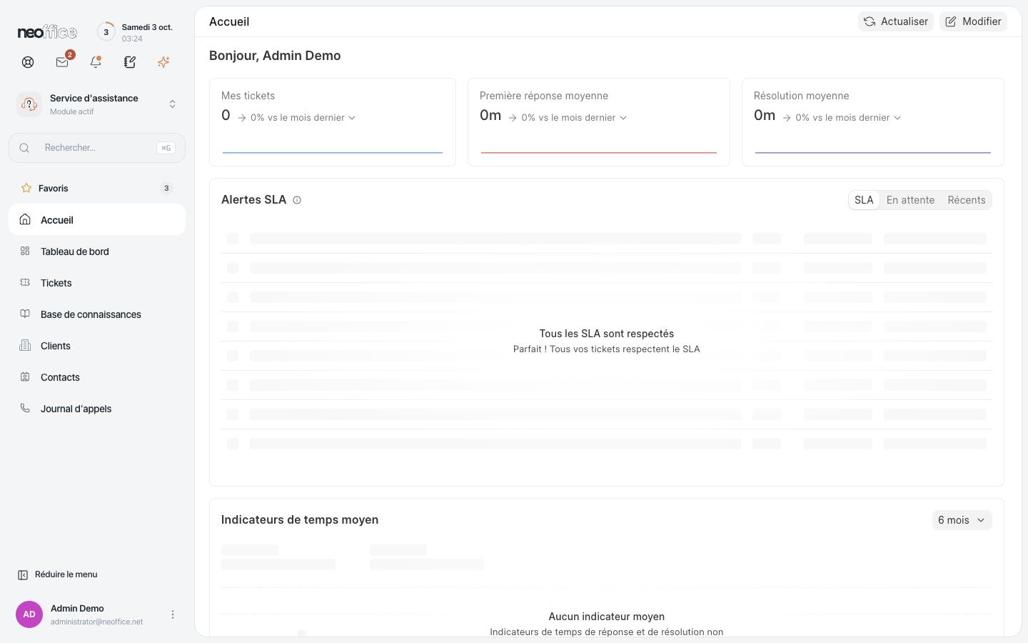The height and width of the screenshot is (643, 1028).
Task: Click the AD user avatar
Action: coord(29,614)
